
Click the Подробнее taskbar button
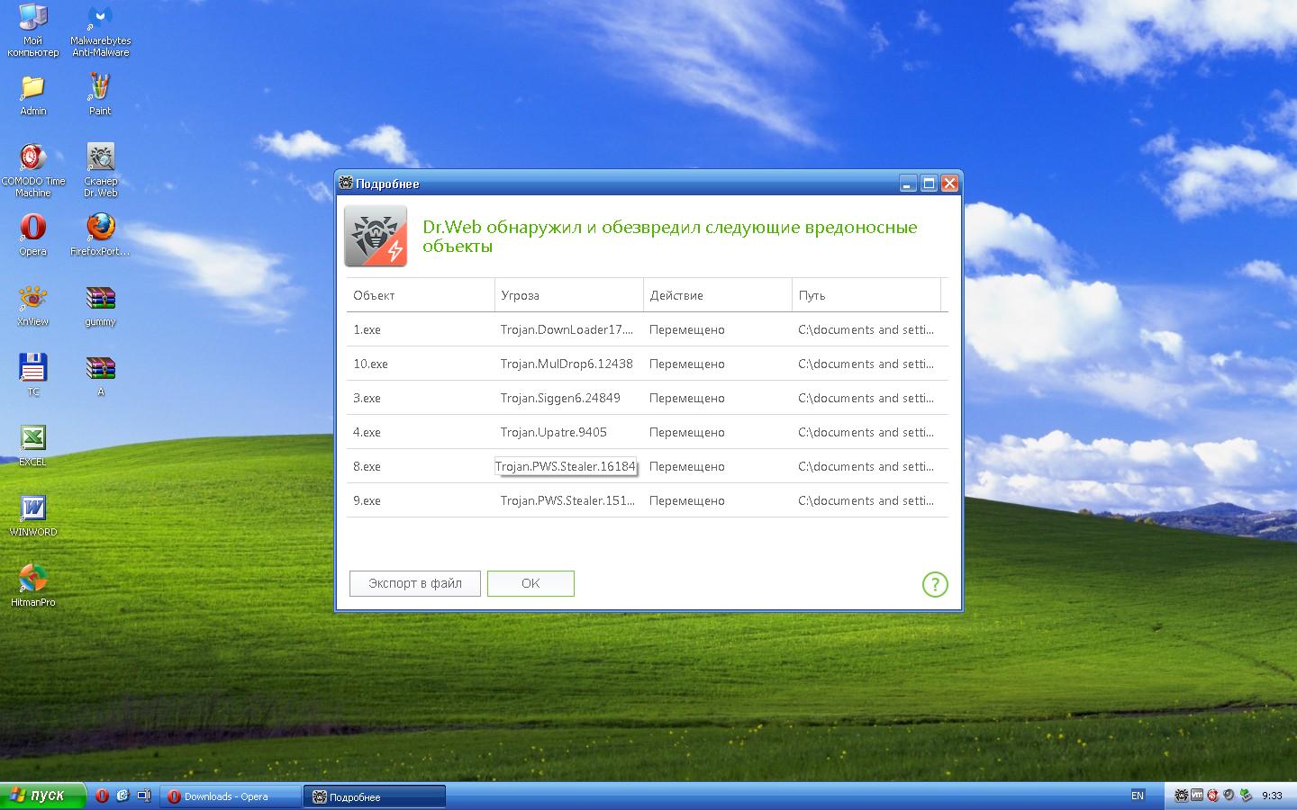pos(375,796)
